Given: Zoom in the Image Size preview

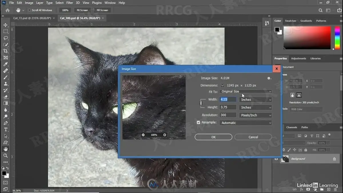Looking at the screenshot, I should point(165,135).
